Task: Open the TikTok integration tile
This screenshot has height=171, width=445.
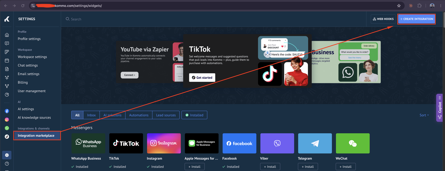Action: pyautogui.click(x=126, y=143)
